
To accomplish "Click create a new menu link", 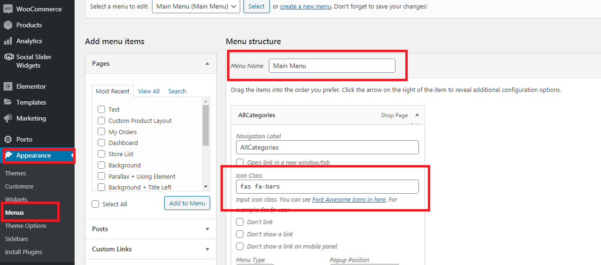I will (306, 7).
